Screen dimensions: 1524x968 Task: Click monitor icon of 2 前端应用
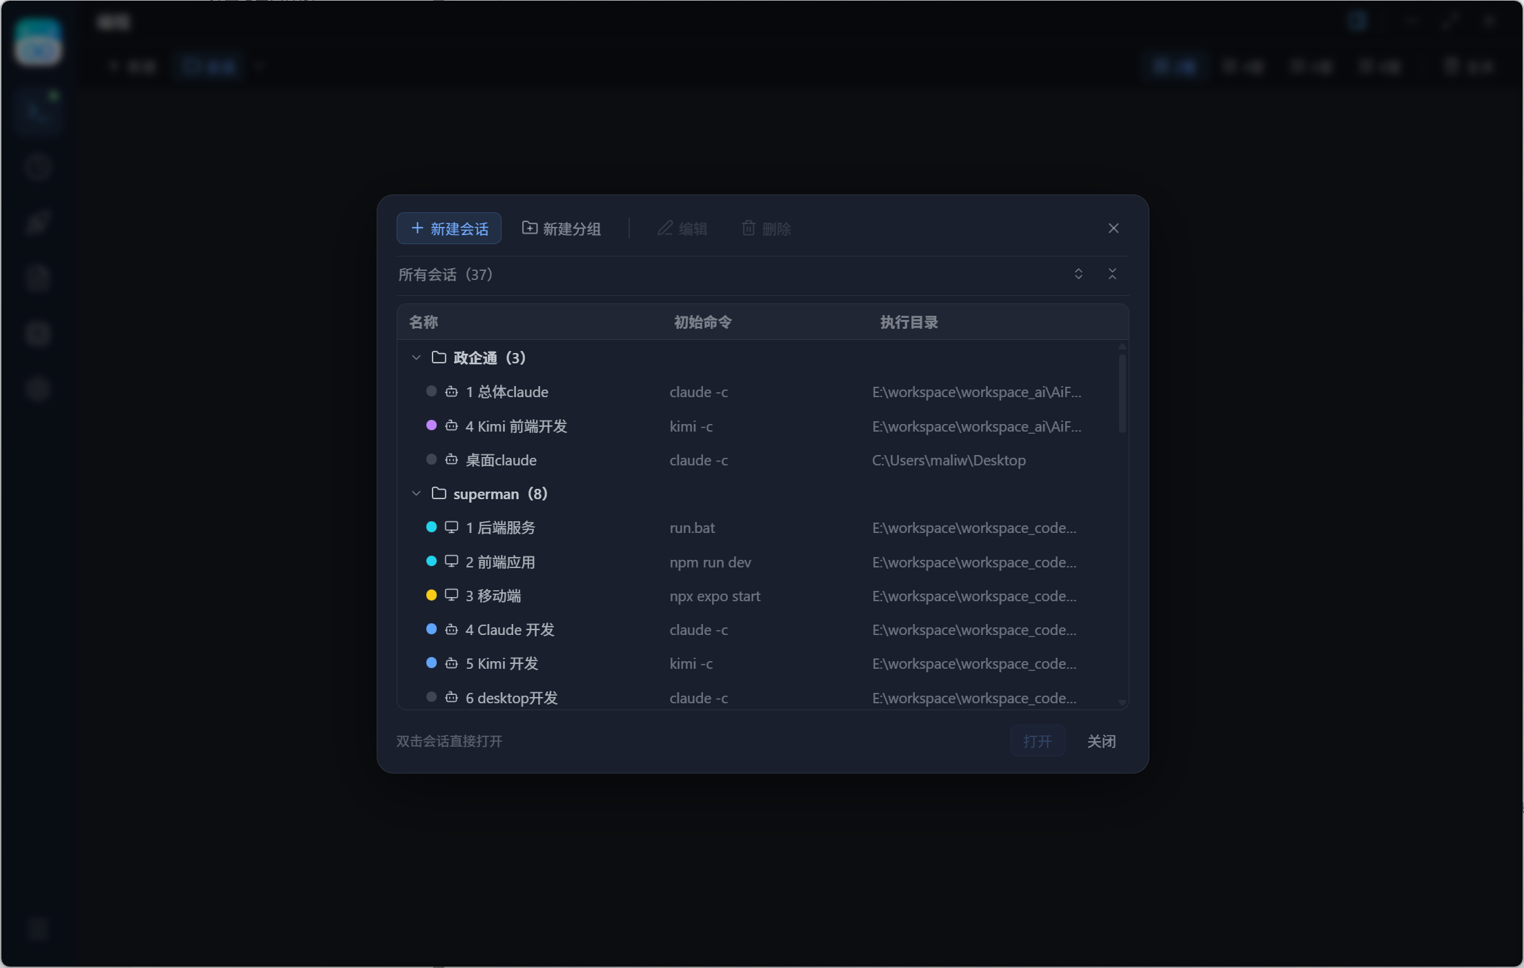[x=451, y=561]
